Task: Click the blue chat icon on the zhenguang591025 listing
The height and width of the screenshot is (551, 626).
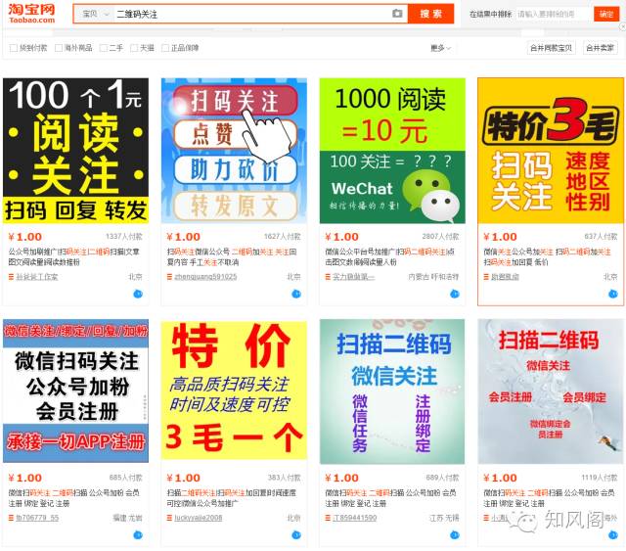Action: (296, 294)
